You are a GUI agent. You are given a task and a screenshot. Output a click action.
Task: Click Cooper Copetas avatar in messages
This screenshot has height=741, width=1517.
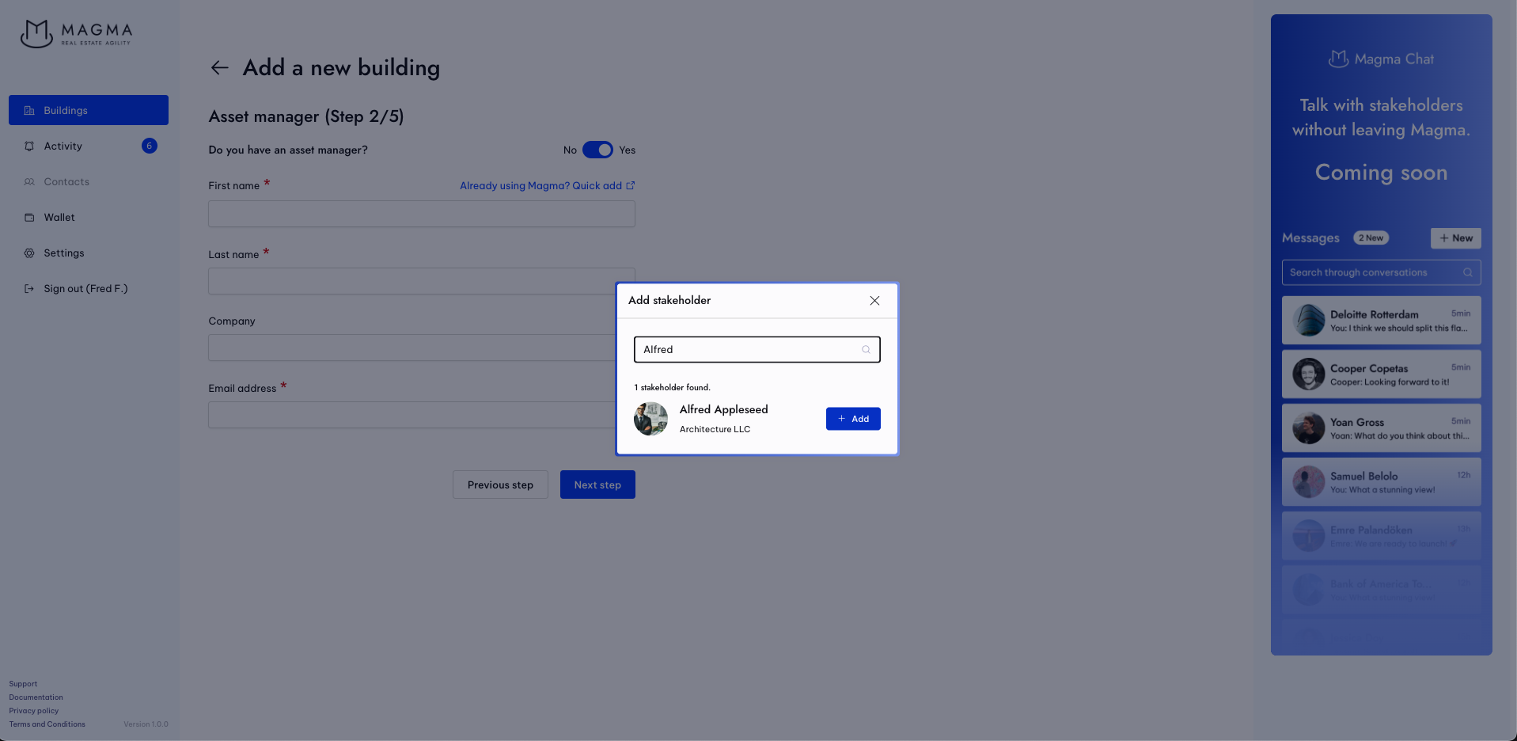pos(1308,374)
